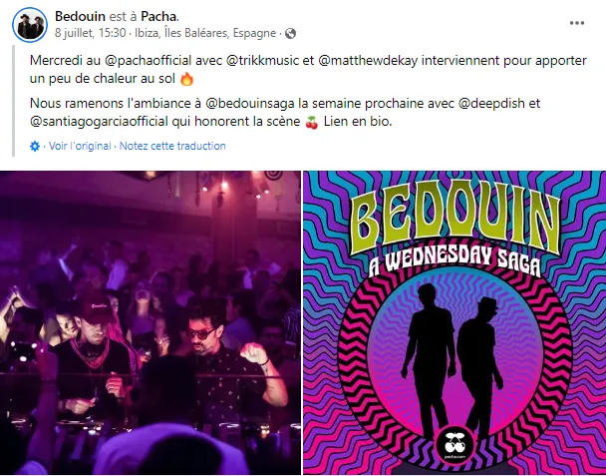Click the @trikkmusic mention in text
Image resolution: width=606 pixels, height=476 pixels.
262,61
